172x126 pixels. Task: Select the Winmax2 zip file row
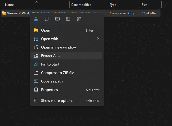pos(16,13)
